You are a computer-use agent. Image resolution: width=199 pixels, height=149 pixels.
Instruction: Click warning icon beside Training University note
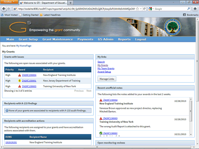[101, 118]
